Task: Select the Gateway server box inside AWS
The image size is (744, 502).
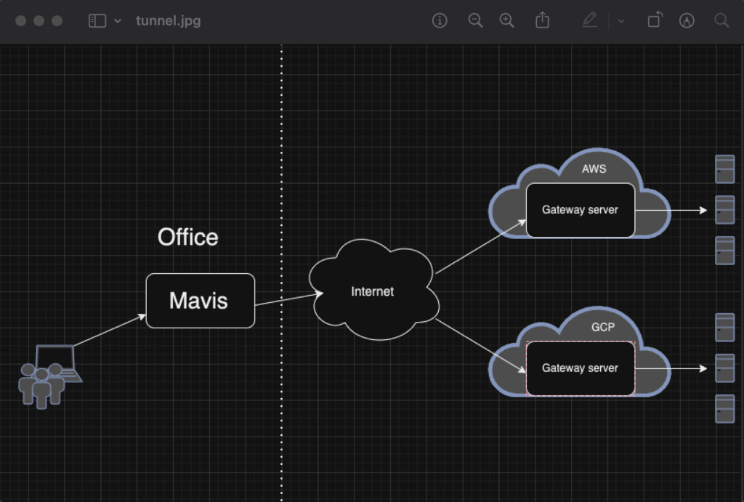Action: tap(580, 210)
